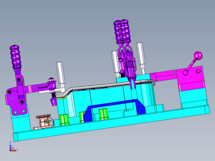Select the twin purple clamp handles at the top center

[x=122, y=32]
